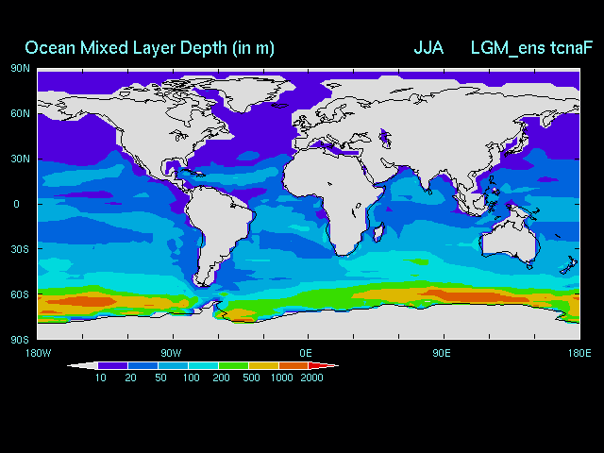Click the red arrow end of colorbar
604x453 pixels.
pyautogui.click(x=324, y=365)
